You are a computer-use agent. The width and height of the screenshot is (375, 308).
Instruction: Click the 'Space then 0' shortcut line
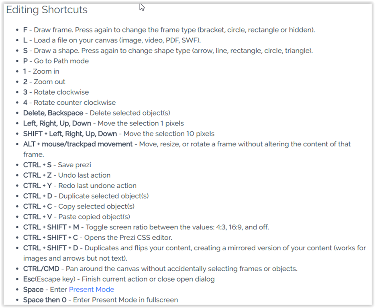point(100,300)
